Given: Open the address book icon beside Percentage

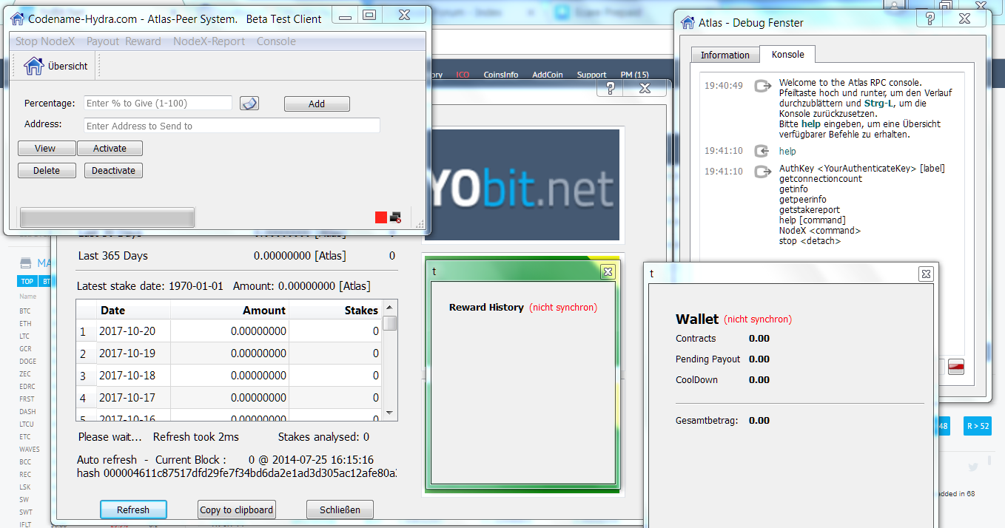Looking at the screenshot, I should [x=249, y=104].
